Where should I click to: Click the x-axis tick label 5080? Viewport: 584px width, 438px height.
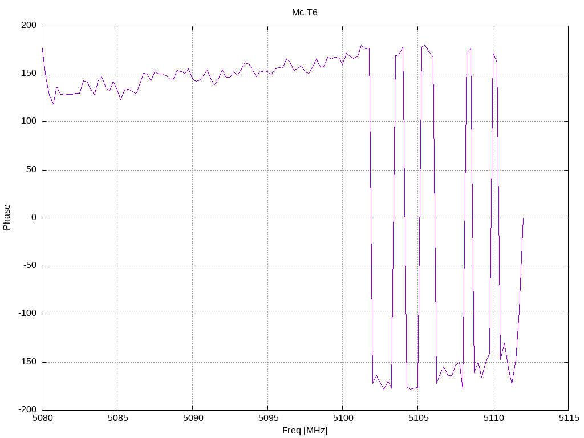pyautogui.click(x=42, y=418)
